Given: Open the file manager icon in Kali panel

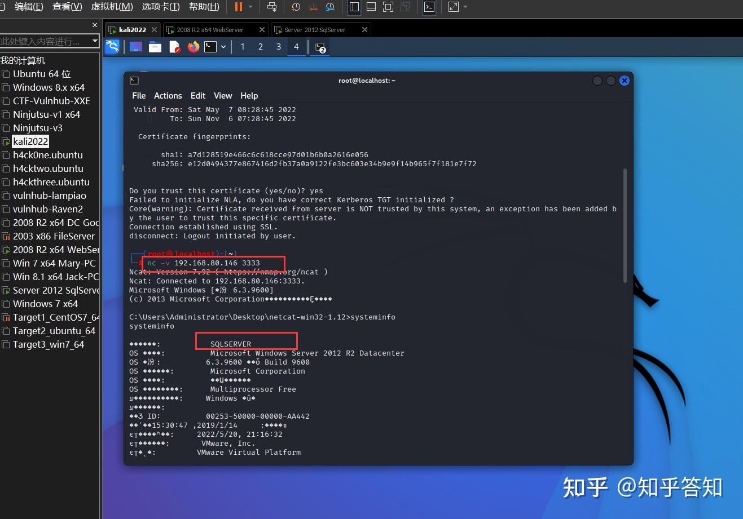Looking at the screenshot, I should 155,47.
